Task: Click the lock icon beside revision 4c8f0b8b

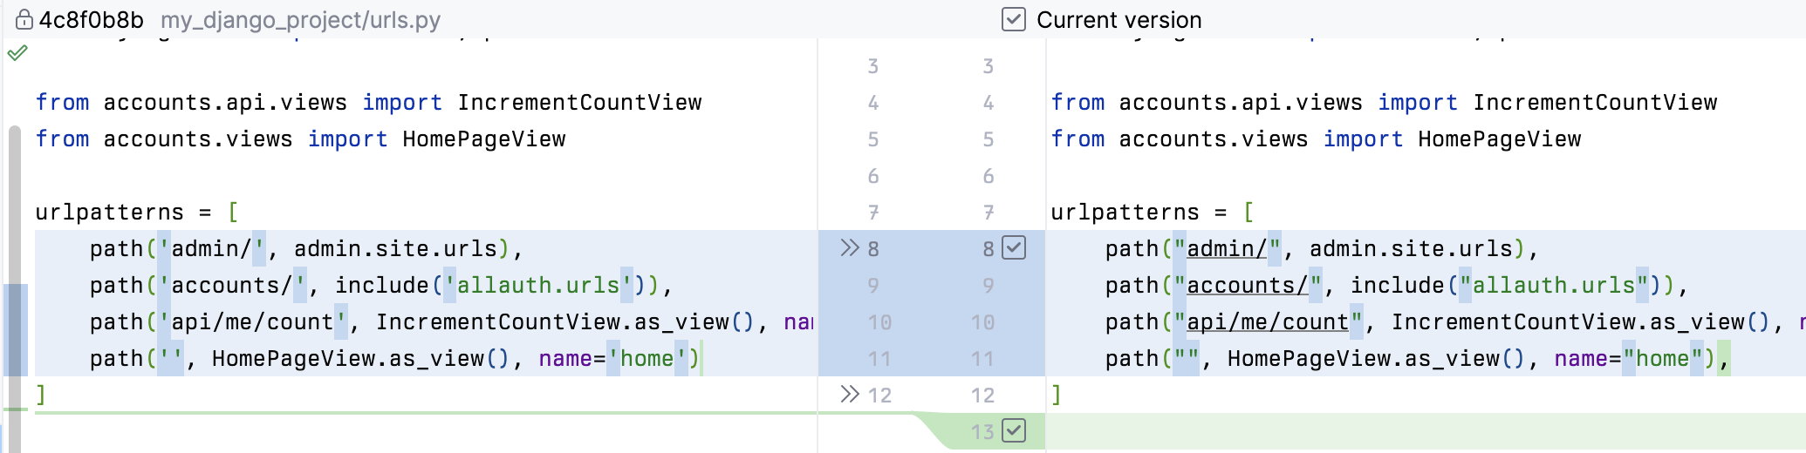Action: [24, 19]
